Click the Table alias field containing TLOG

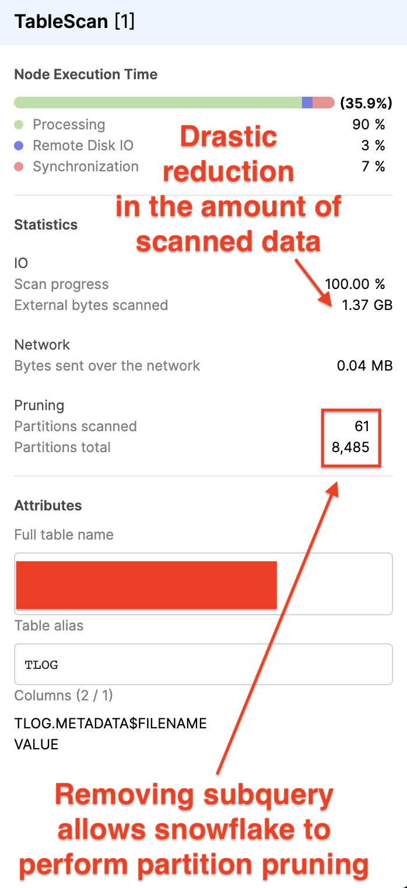pos(203,664)
